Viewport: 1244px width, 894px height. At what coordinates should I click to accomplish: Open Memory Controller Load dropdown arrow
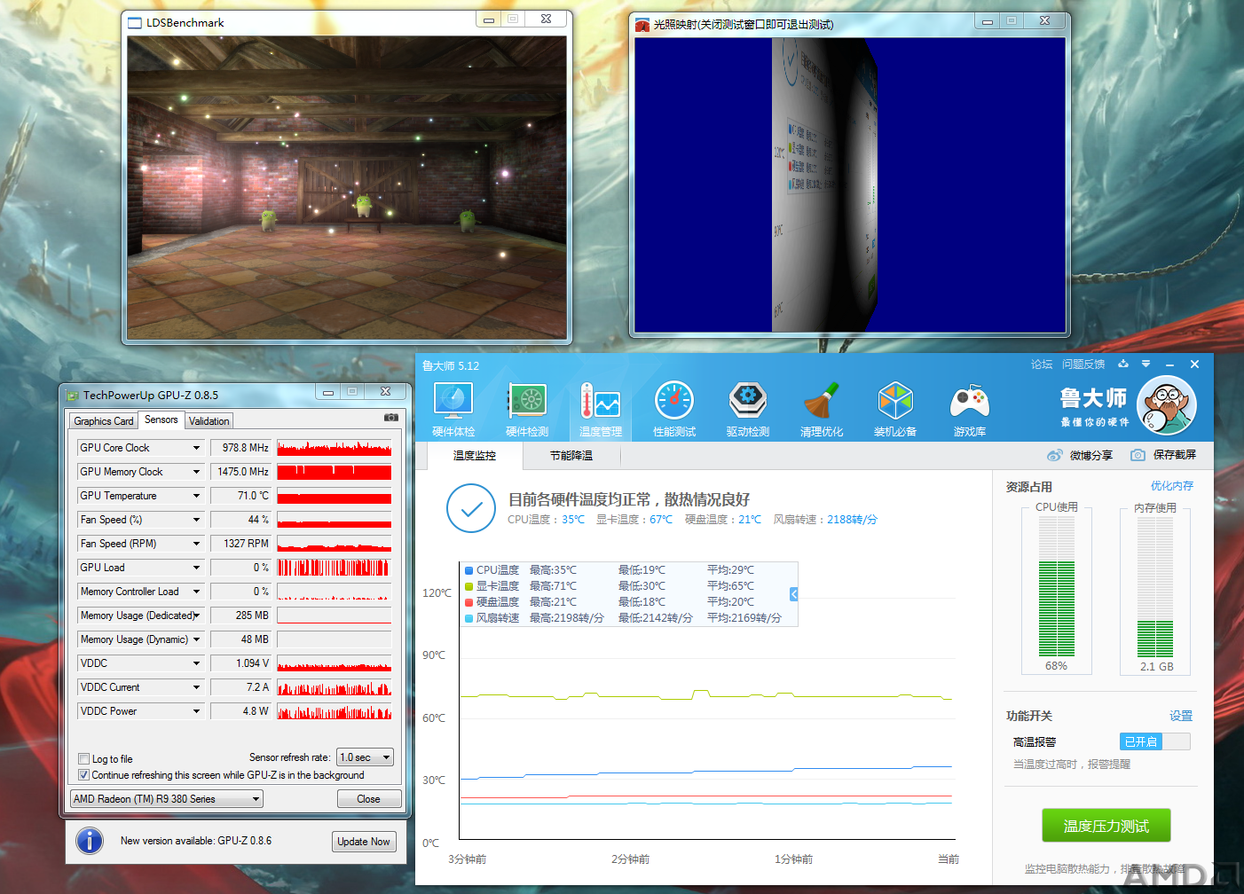[196, 592]
